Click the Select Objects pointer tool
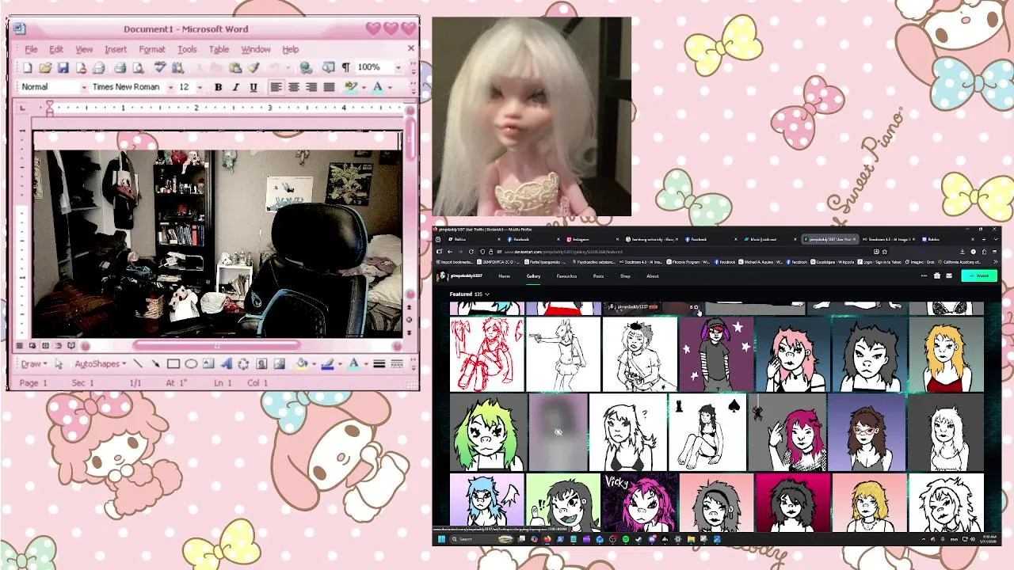Viewport: 1014px width, 570px height. (59, 364)
